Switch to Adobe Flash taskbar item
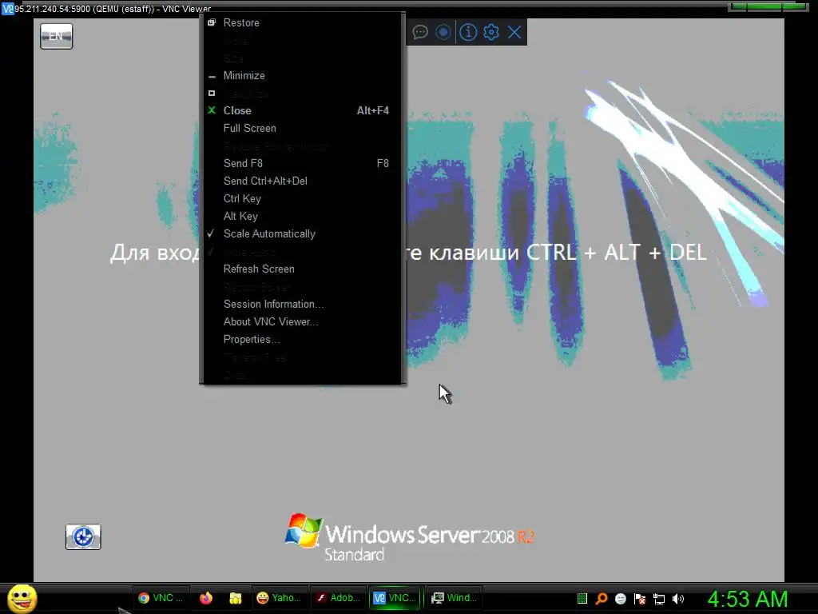The height and width of the screenshot is (614, 818). [x=339, y=598]
